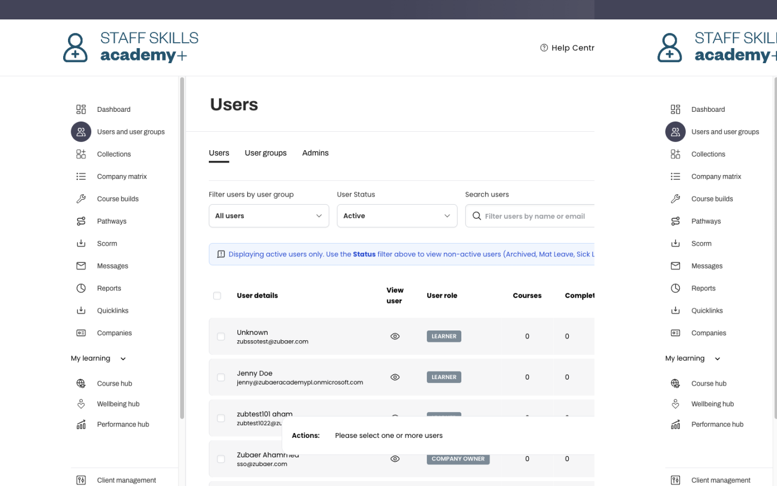The image size is (777, 486).
Task: Open Pathways in the right window sidebar
Action: (706, 221)
